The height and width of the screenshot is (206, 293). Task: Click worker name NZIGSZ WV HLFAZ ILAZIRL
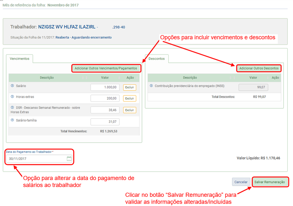coord(67,27)
